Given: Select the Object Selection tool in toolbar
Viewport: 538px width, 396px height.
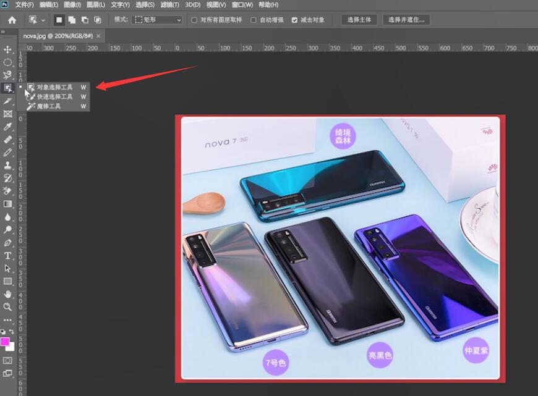Looking at the screenshot, I should coord(7,88).
